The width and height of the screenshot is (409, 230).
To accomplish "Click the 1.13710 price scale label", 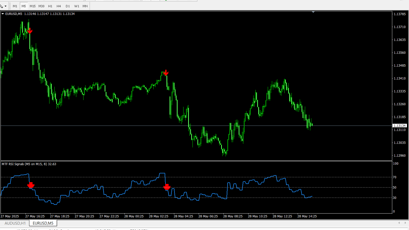I will pyautogui.click(x=400, y=27).
